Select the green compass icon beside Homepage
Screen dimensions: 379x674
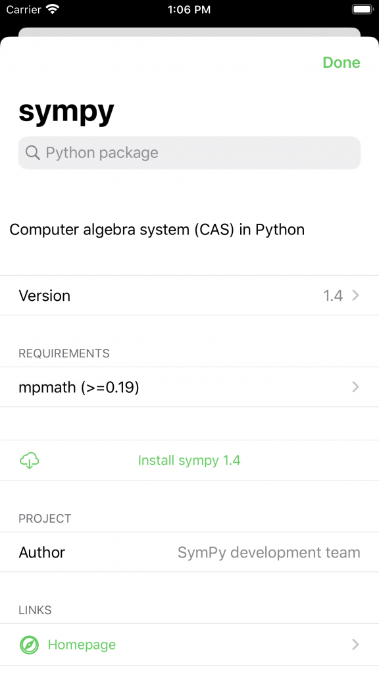(29, 644)
